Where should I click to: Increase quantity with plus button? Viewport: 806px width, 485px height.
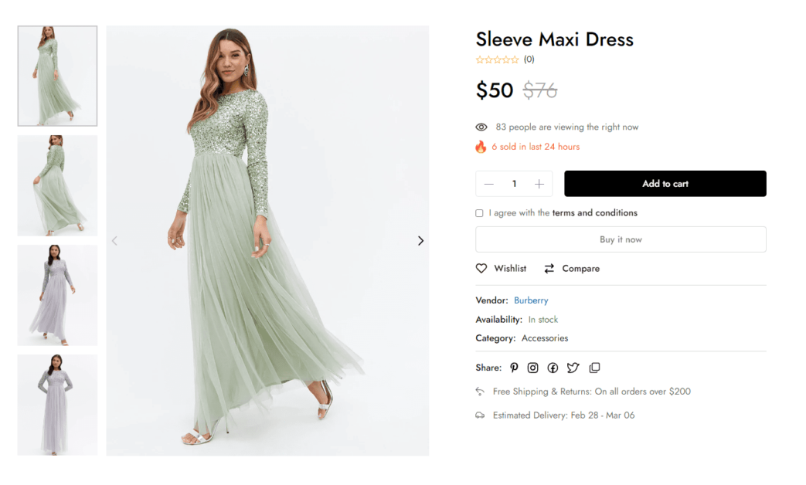[539, 184]
